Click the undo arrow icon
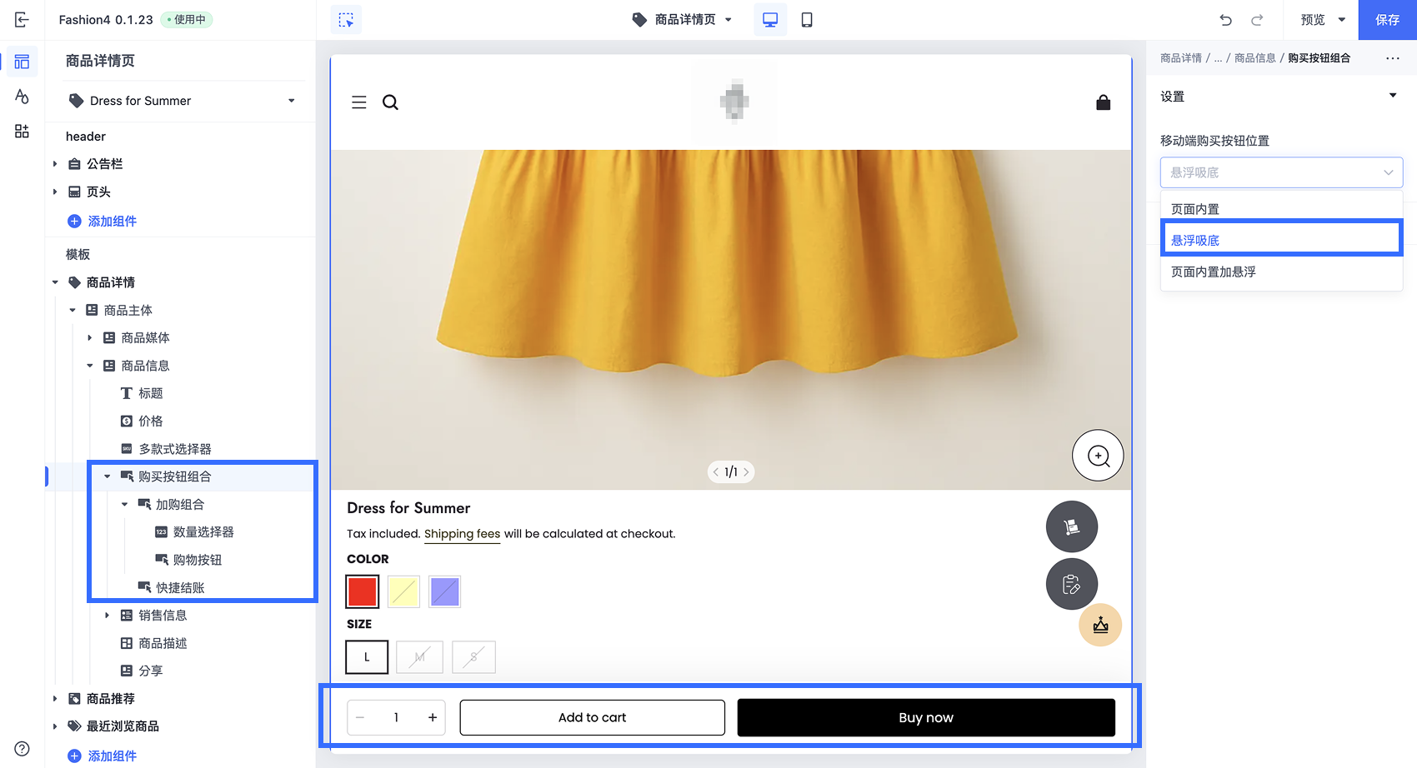Screen dimensions: 1417x768 coord(1225,19)
